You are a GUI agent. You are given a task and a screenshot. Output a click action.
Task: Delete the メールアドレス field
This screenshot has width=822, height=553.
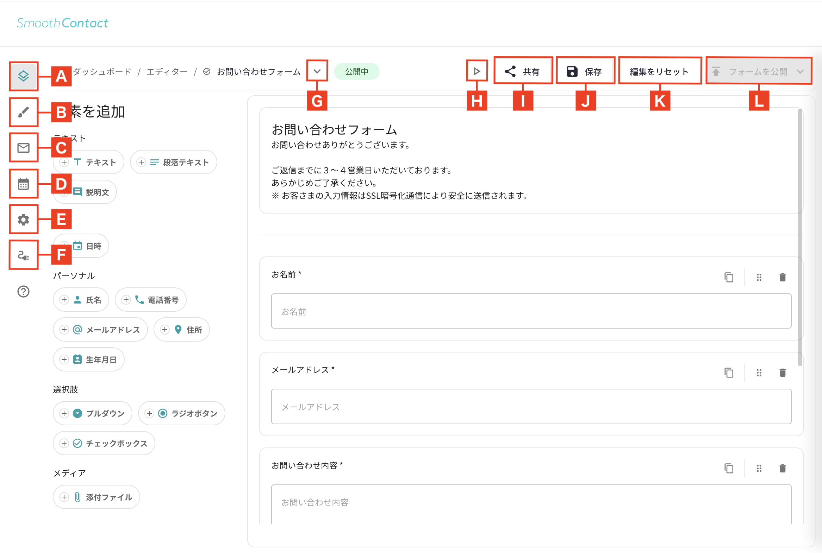(x=783, y=373)
